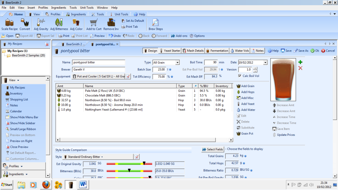Viewport: 338px width, 190px height.
Task: Open the Type dropdown showing All Grain
Action: tap(177, 62)
